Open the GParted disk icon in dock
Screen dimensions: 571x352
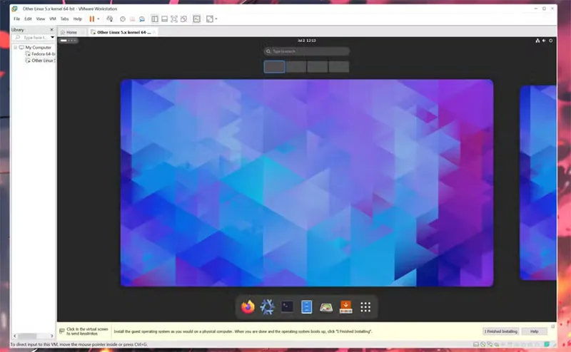pyautogui.click(x=326, y=308)
